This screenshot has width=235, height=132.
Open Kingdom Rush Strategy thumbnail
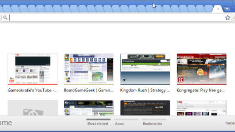(x=145, y=69)
